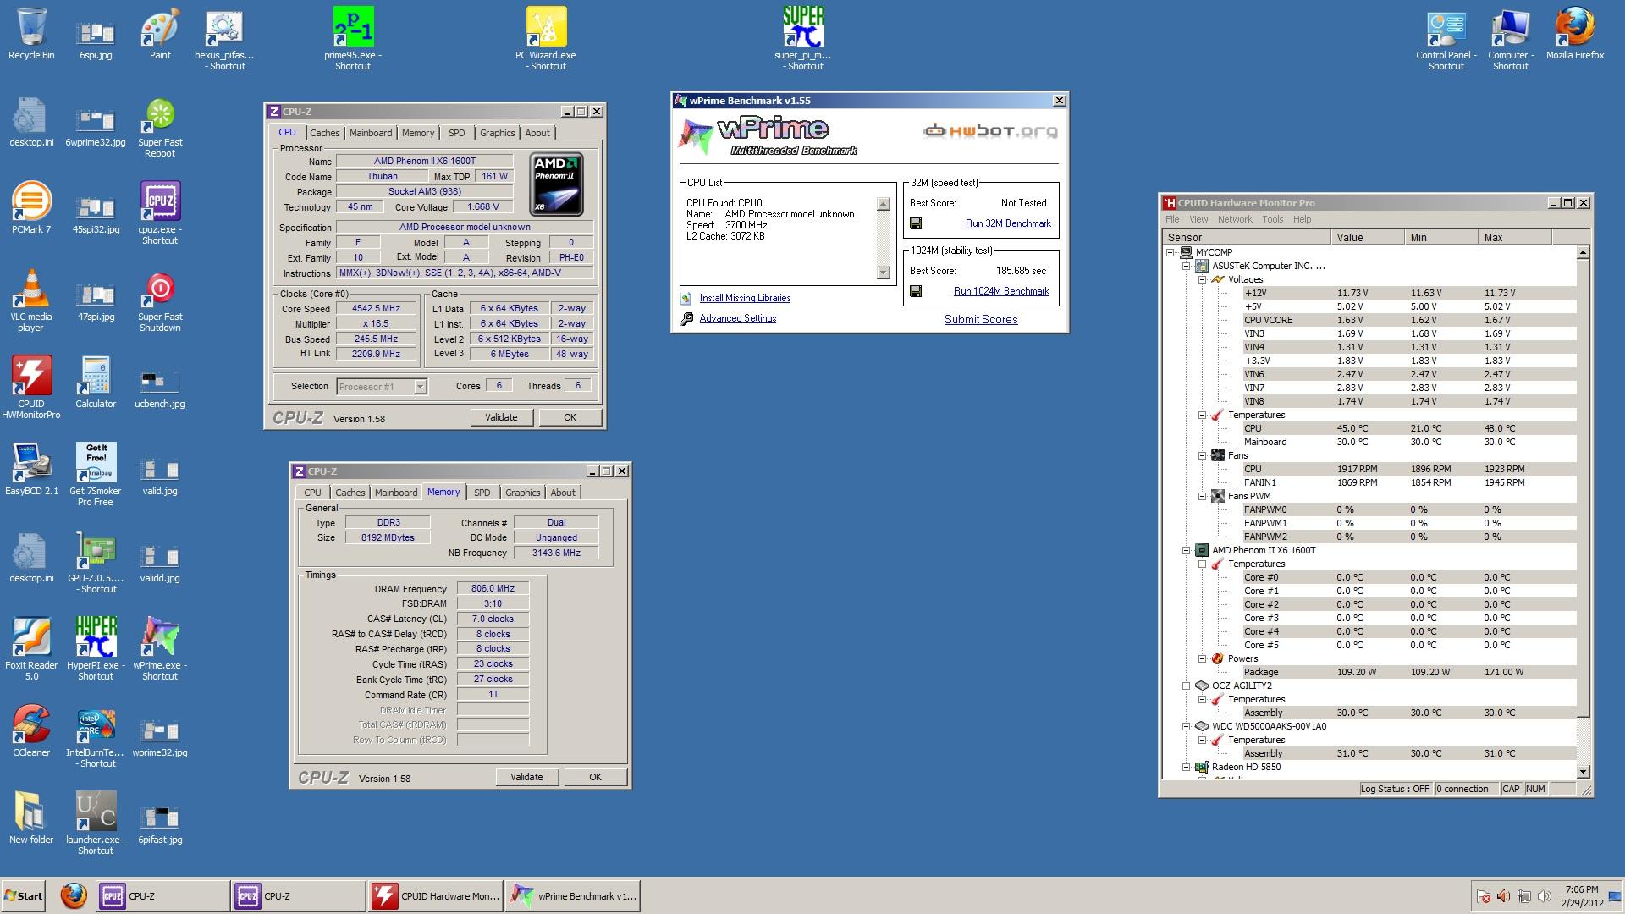Viewport: 1625px width, 914px height.
Task: Click the Value column header in Hardware Monitor
Action: pyautogui.click(x=1367, y=237)
